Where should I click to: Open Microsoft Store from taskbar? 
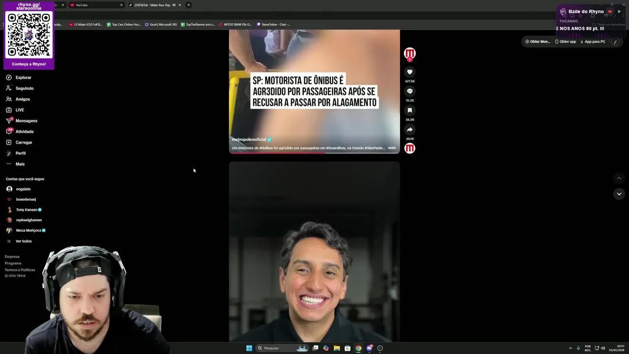(347, 348)
